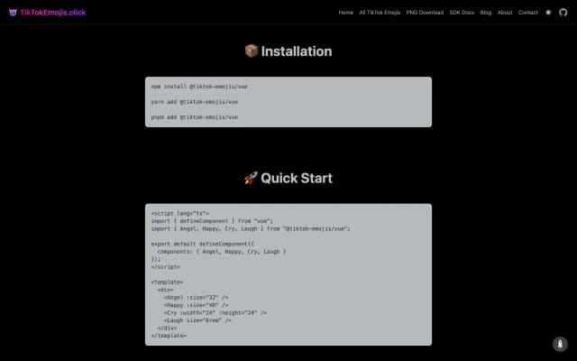The width and height of the screenshot is (577, 361).
Task: Open the GitHub repository icon
Action: pos(563,13)
